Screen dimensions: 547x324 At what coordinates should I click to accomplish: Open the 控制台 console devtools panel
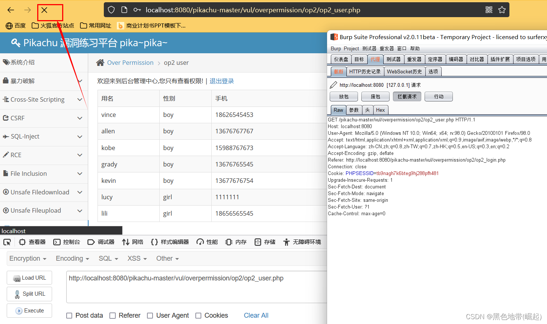[x=67, y=242]
